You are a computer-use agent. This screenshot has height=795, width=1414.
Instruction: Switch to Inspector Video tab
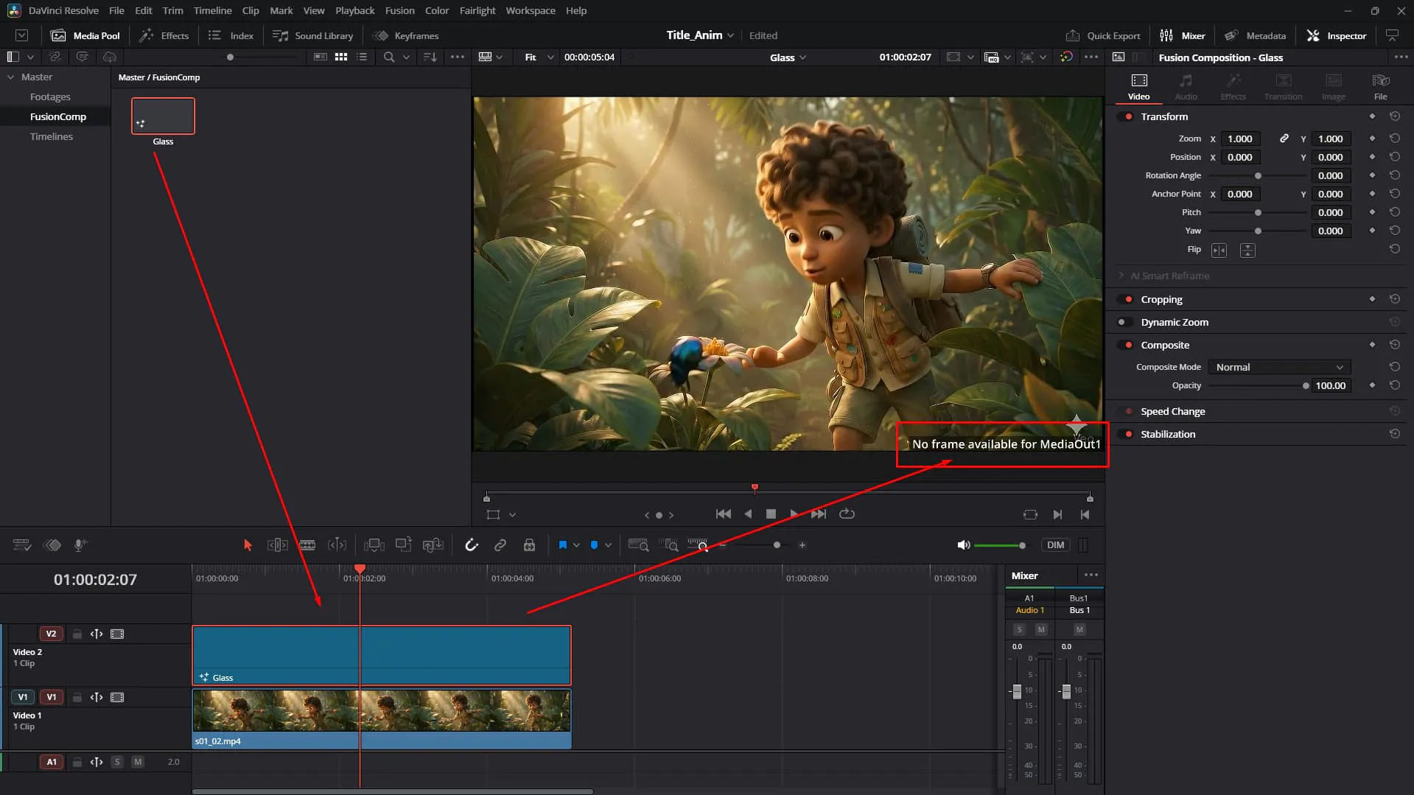(x=1138, y=87)
